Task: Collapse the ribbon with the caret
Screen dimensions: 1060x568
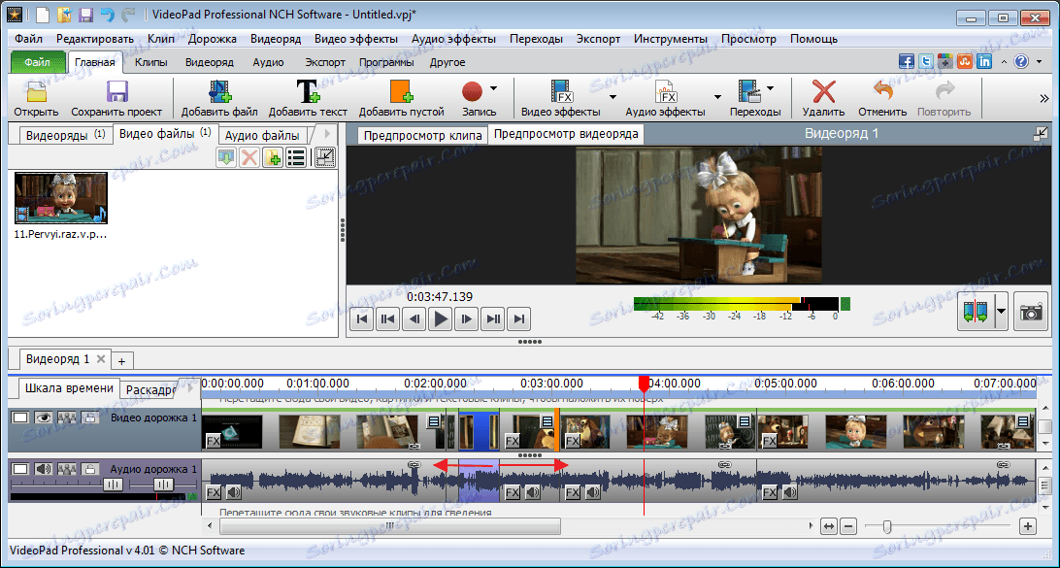Action: click(x=1004, y=61)
